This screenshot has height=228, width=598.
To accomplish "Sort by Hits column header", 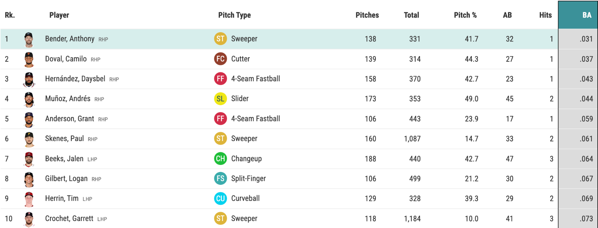I will (x=545, y=15).
